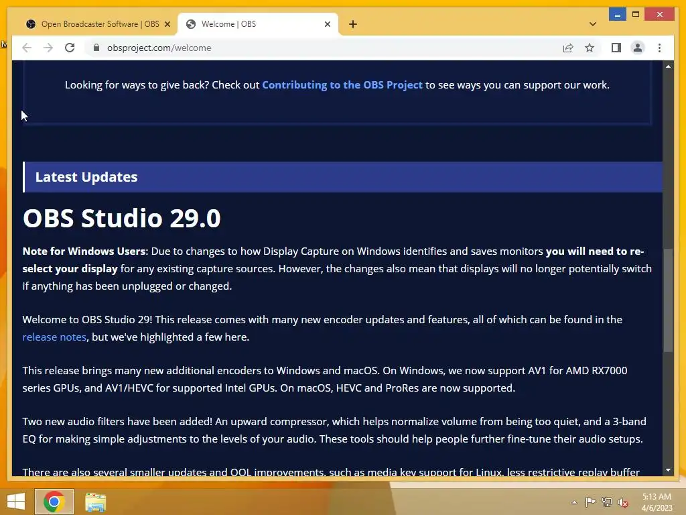Click the address bar URL obsproject.com/welcome
Viewport: 686px width, 515px height.
pyautogui.click(x=159, y=48)
